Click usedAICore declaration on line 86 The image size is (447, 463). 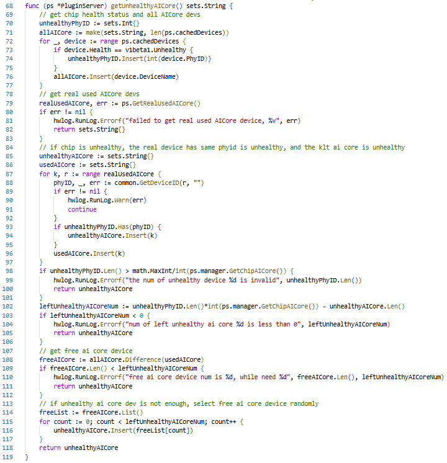57,164
